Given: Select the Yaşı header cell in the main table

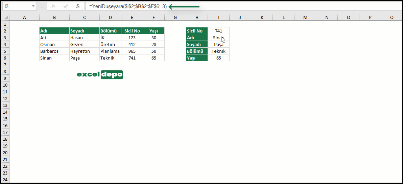Looking at the screenshot, I should 153,31.
